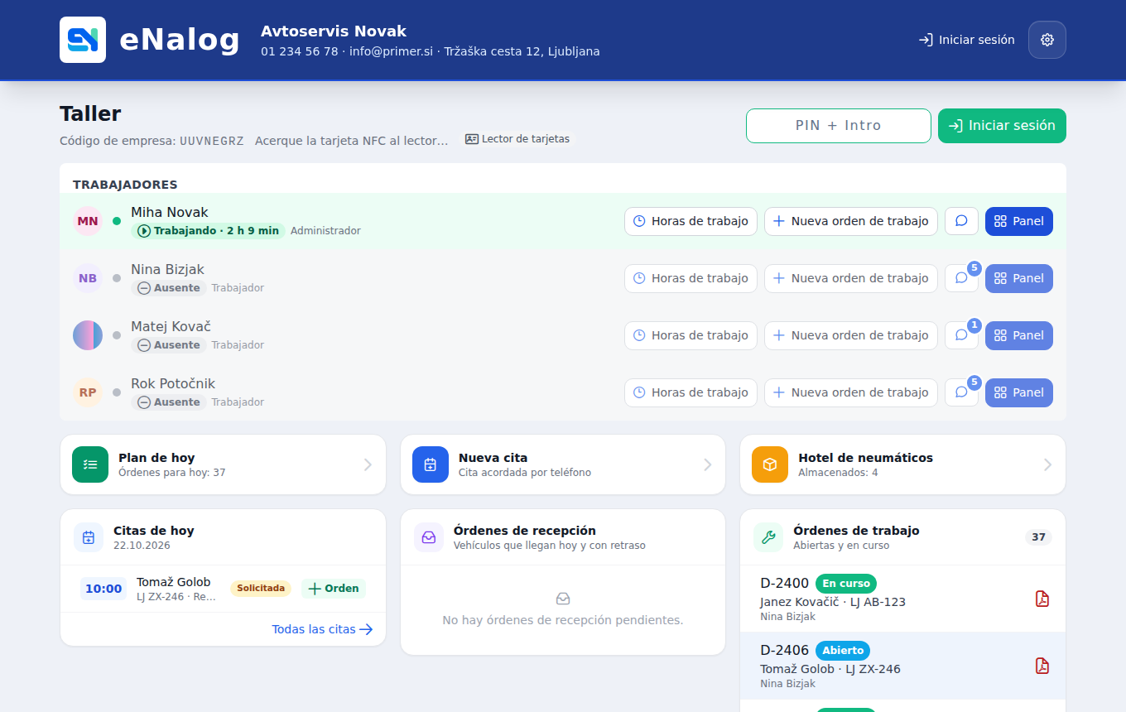Select work order D-2400 row
Viewport: 1126px width, 712px height.
[902, 599]
